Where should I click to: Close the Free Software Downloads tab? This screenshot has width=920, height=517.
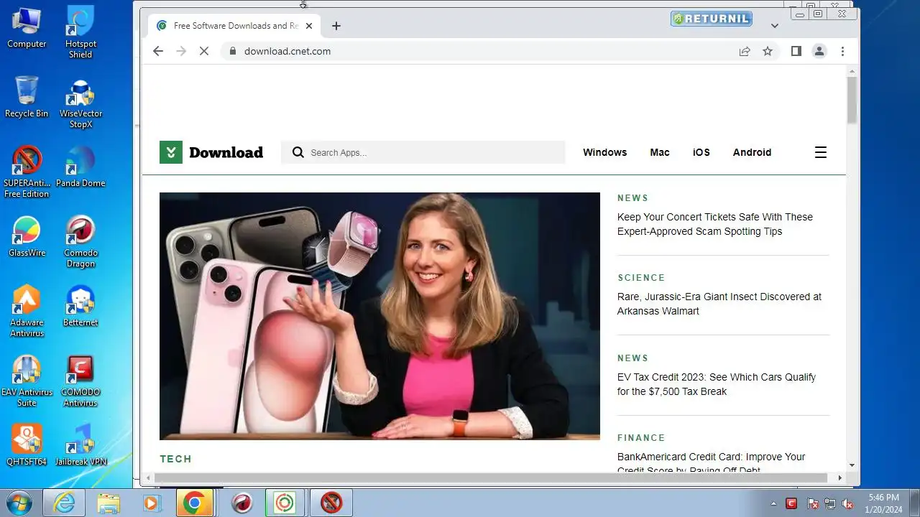[x=309, y=26]
